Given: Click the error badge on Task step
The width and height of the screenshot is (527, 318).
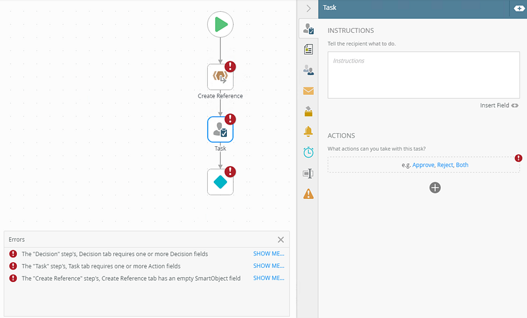Looking at the screenshot, I should pos(230,119).
